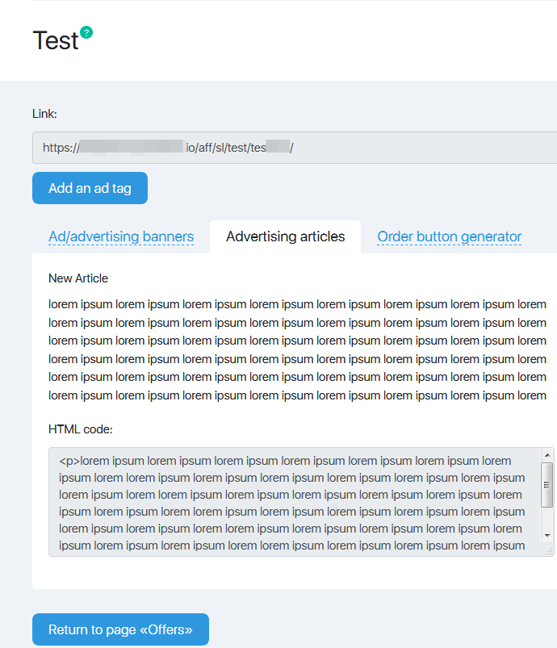Screen dimensions: 557x648
Task: Click scrollbar track below the thumb
Action: [547, 518]
